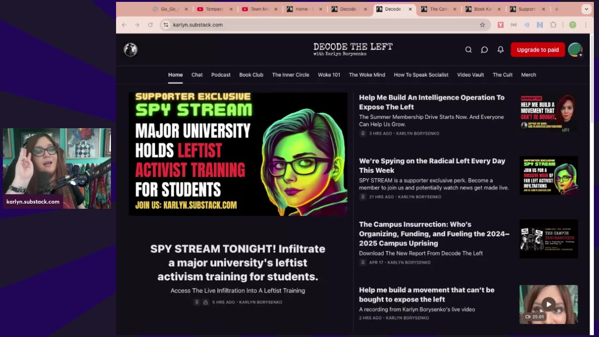Click pin icon next to 21 HRS AGO
This screenshot has width=599, height=337.
362,197
